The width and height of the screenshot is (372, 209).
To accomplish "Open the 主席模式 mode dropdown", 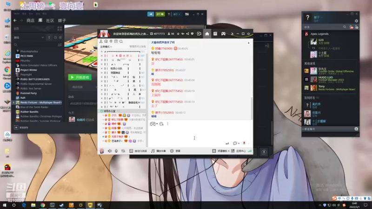I will (x=106, y=47).
